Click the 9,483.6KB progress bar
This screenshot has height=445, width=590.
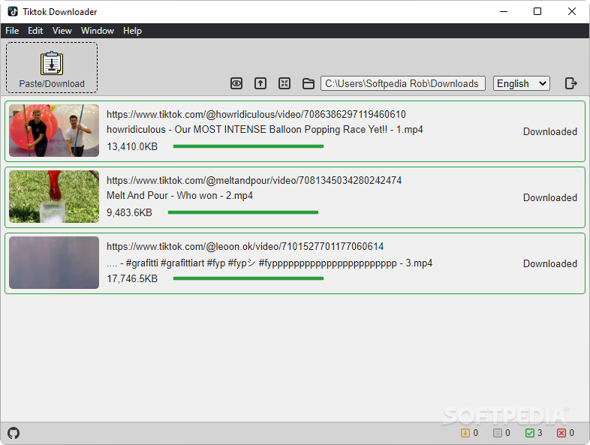tap(243, 212)
